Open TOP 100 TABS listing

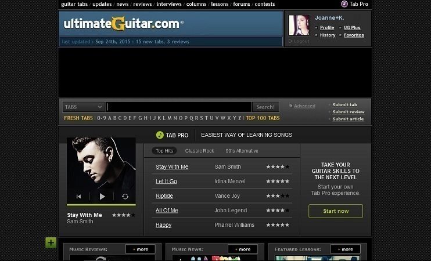tap(263, 118)
